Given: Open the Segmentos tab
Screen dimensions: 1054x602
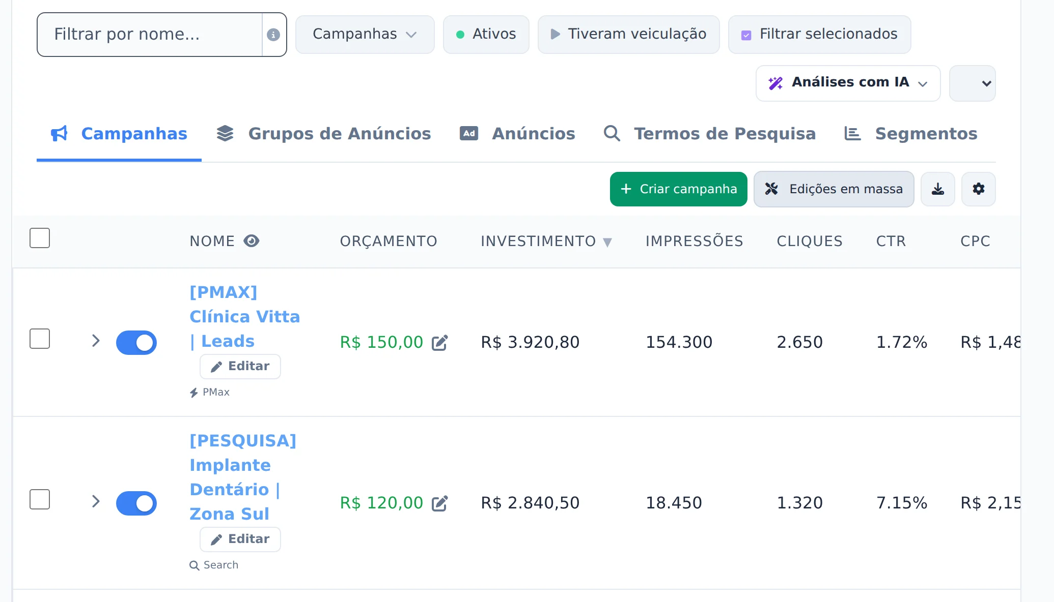Looking at the screenshot, I should (910, 134).
